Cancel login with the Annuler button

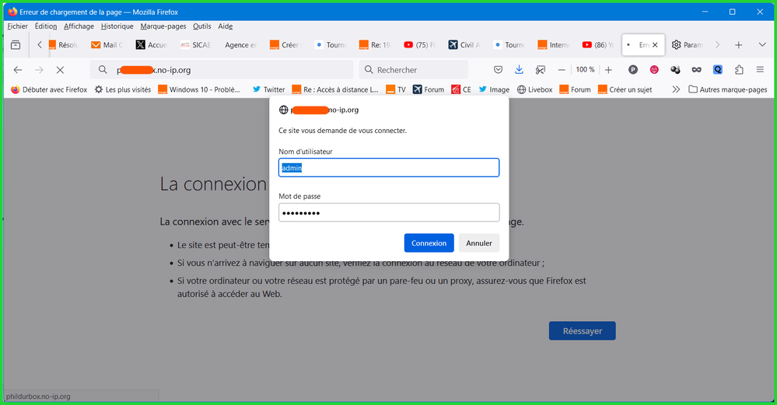(478, 243)
